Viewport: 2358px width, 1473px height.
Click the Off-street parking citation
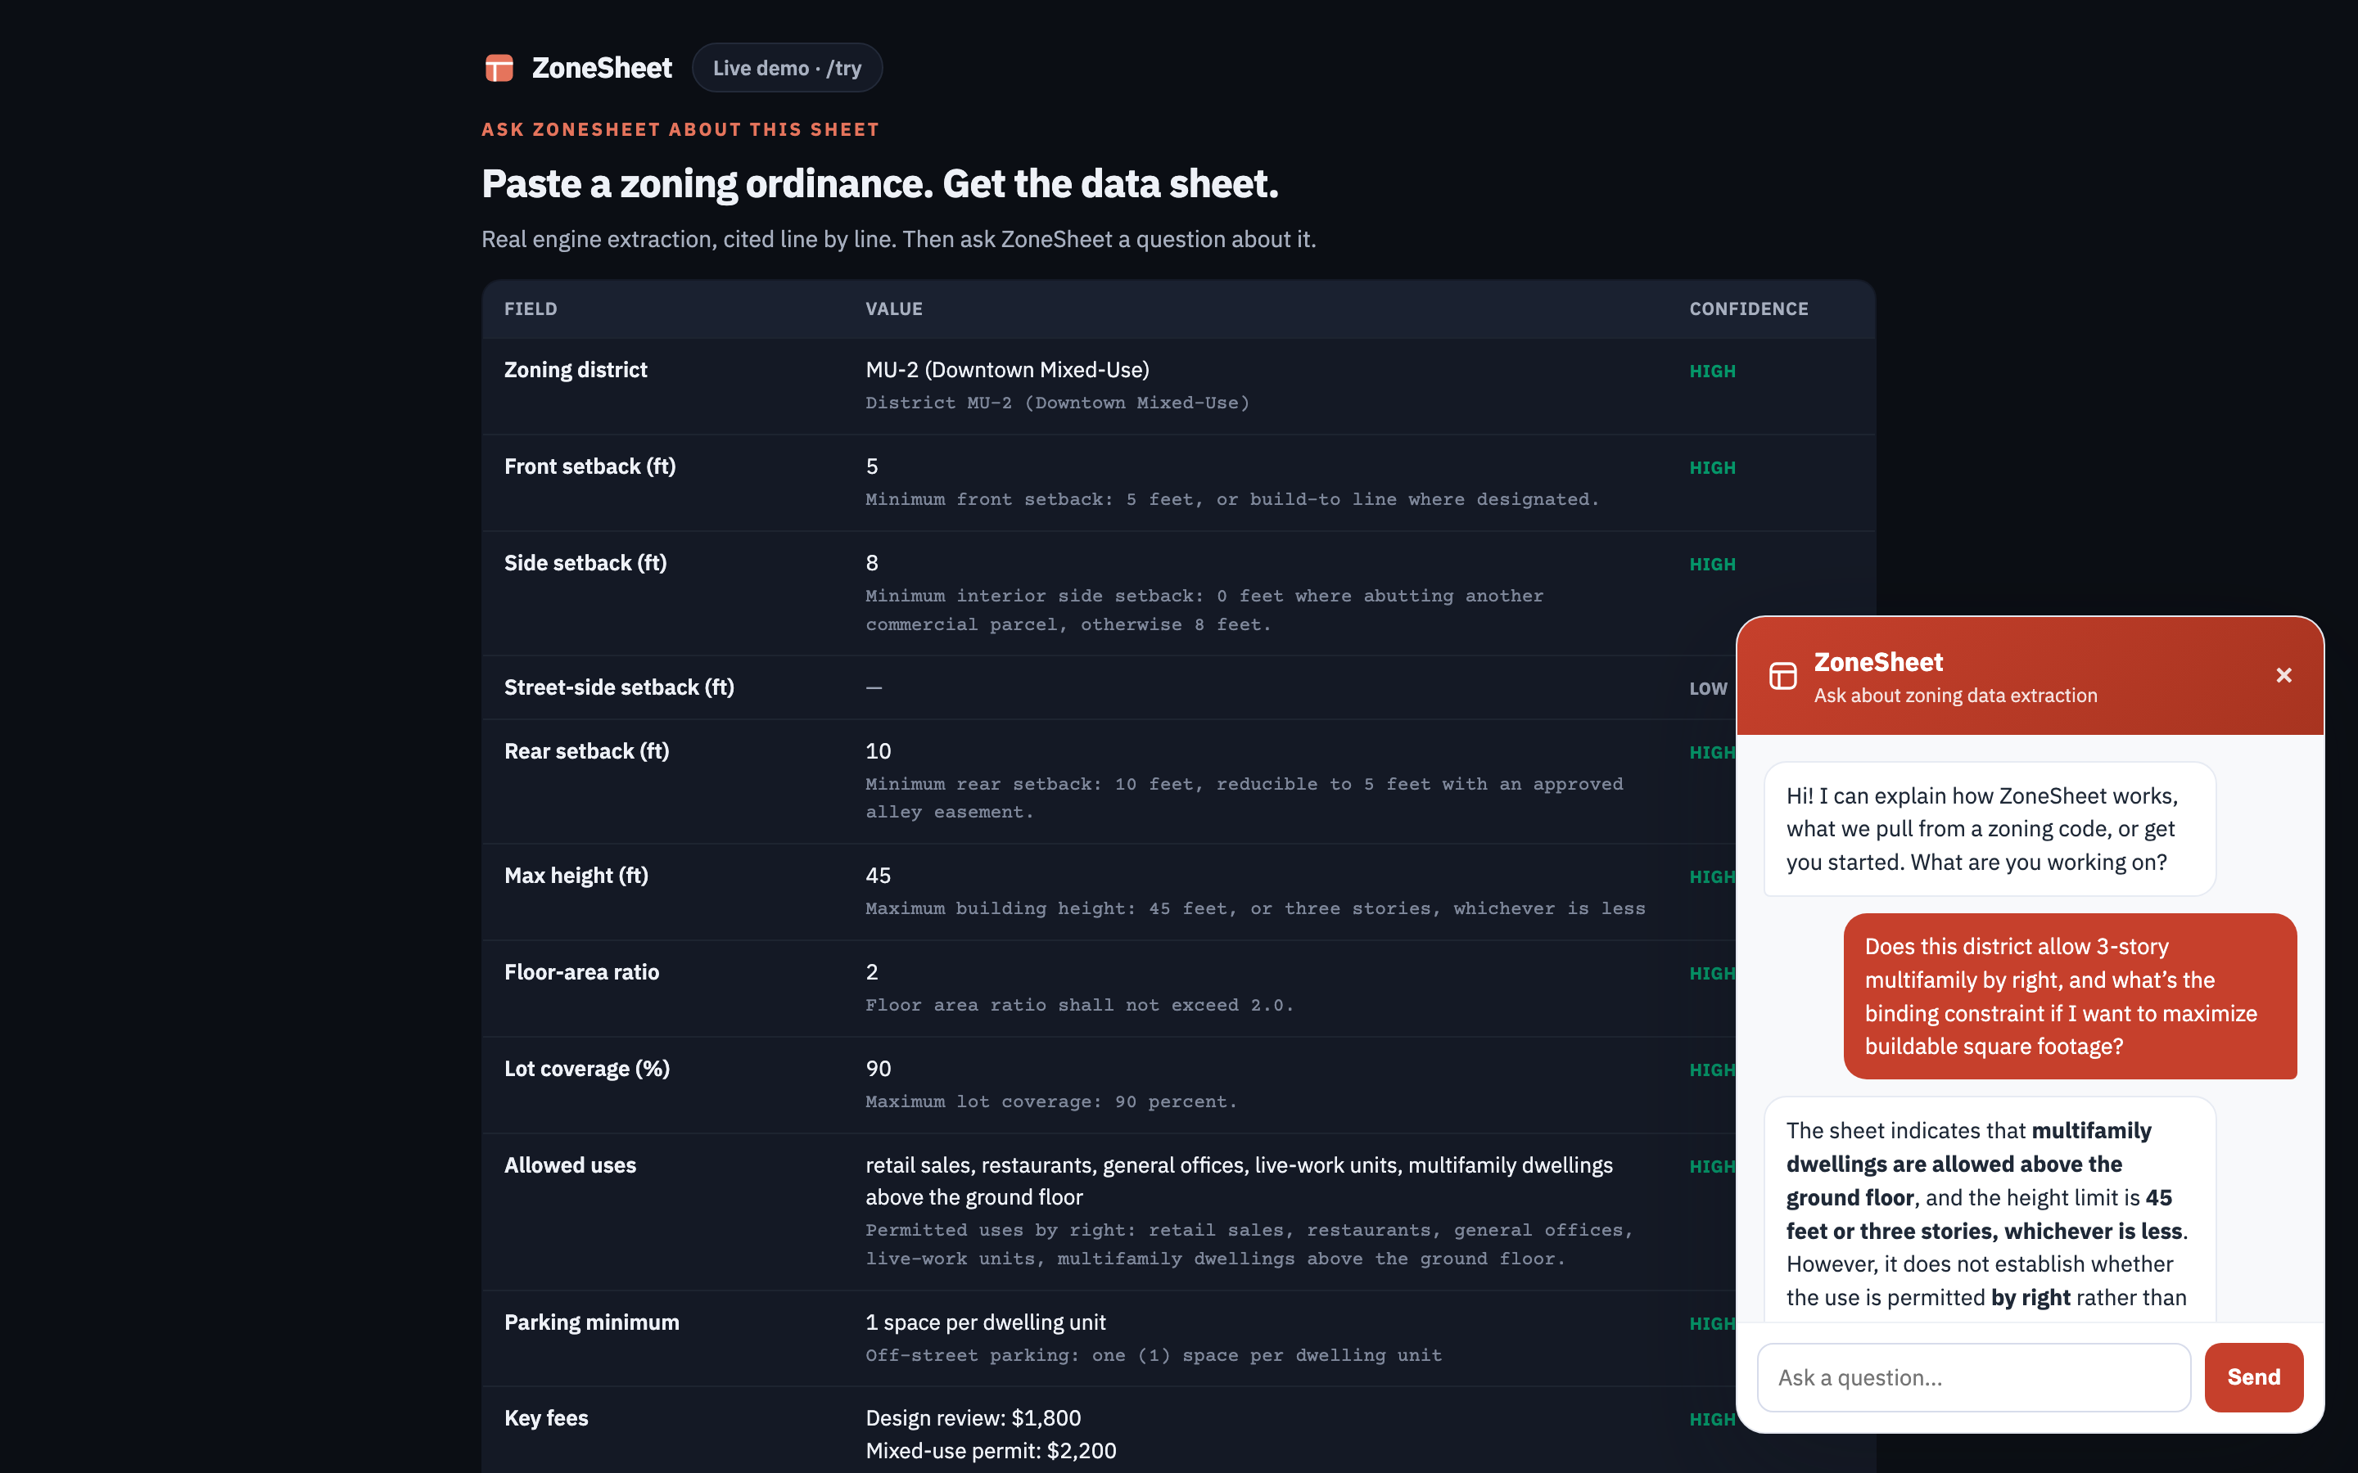(1154, 1355)
